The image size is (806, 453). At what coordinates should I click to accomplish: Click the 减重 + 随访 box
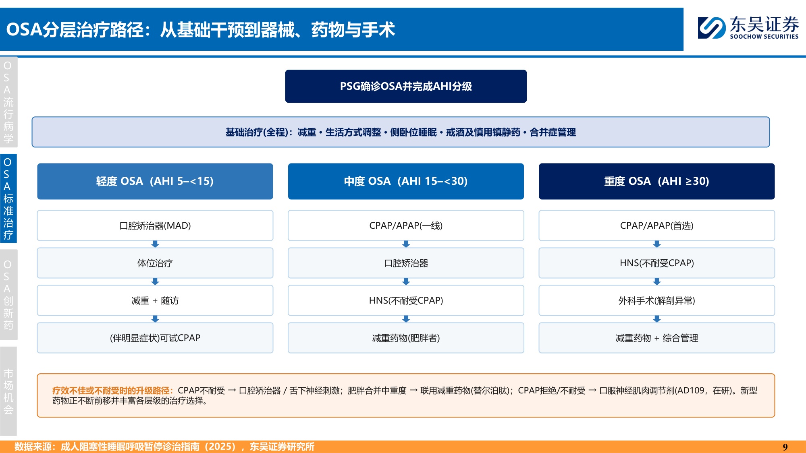(155, 300)
